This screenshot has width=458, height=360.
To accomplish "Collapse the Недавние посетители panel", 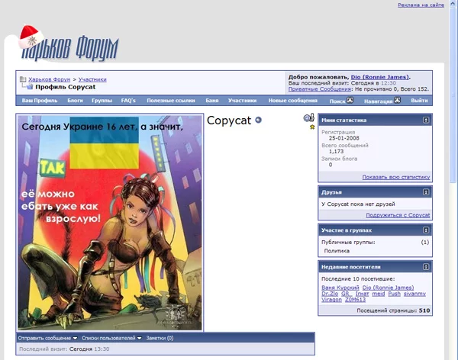I will [426, 267].
